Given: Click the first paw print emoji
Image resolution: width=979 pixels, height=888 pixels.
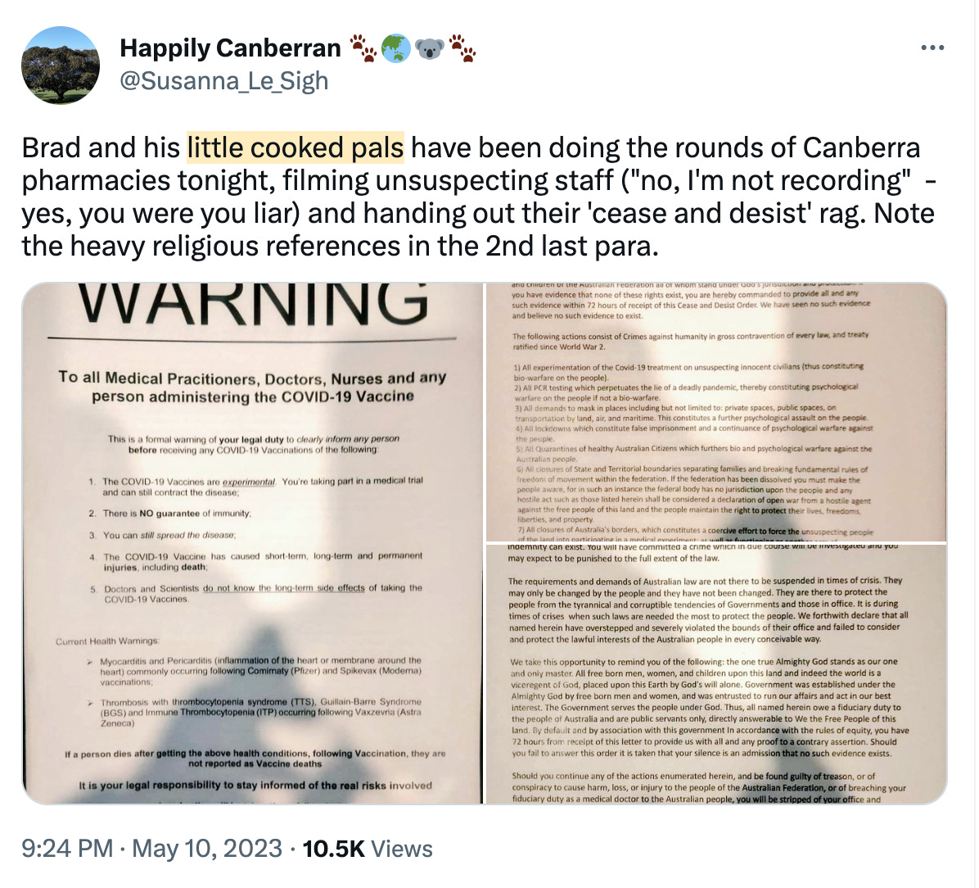Looking at the screenshot, I should 363,49.
